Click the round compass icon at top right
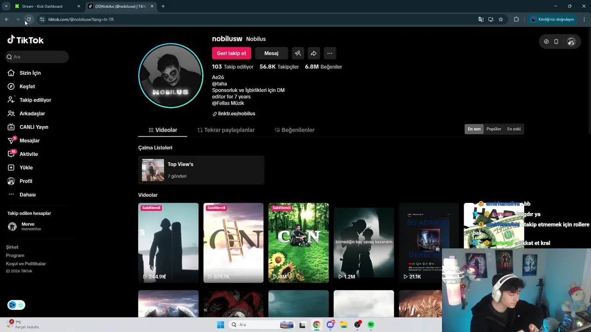The width and height of the screenshot is (591, 332). 546,41
